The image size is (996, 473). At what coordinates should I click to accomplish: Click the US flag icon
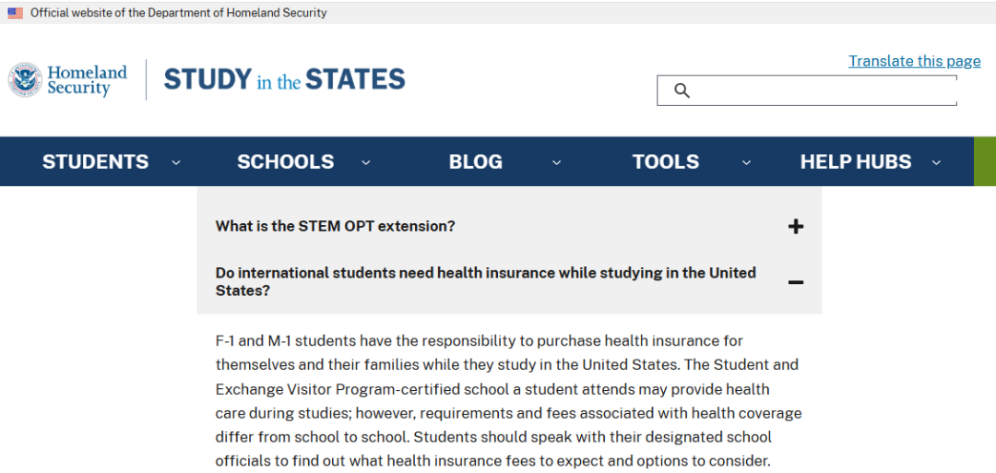(x=16, y=13)
